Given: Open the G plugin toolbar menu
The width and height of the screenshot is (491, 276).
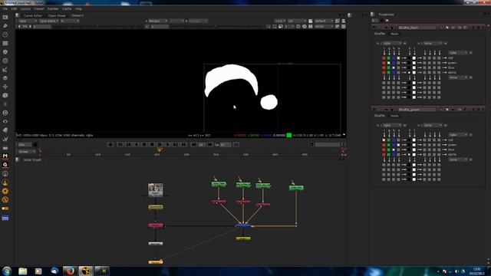Looking at the screenshot, I should coord(5,165).
